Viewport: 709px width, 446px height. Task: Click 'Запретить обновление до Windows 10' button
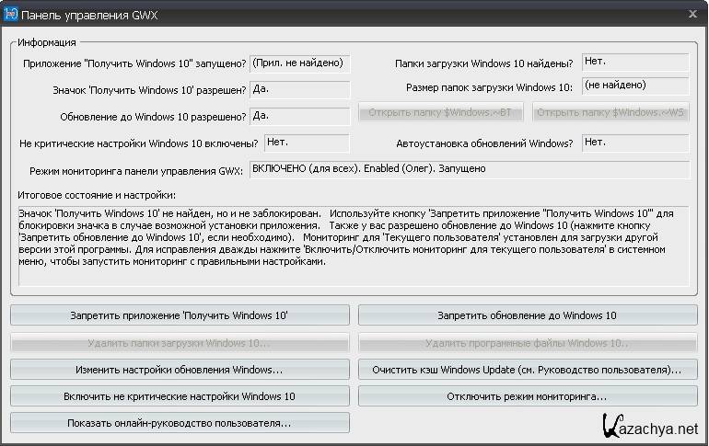(x=528, y=315)
